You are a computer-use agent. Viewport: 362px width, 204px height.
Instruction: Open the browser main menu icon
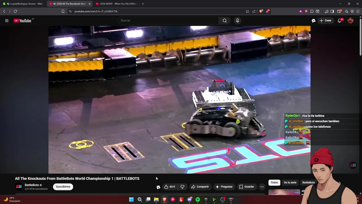(358, 11)
